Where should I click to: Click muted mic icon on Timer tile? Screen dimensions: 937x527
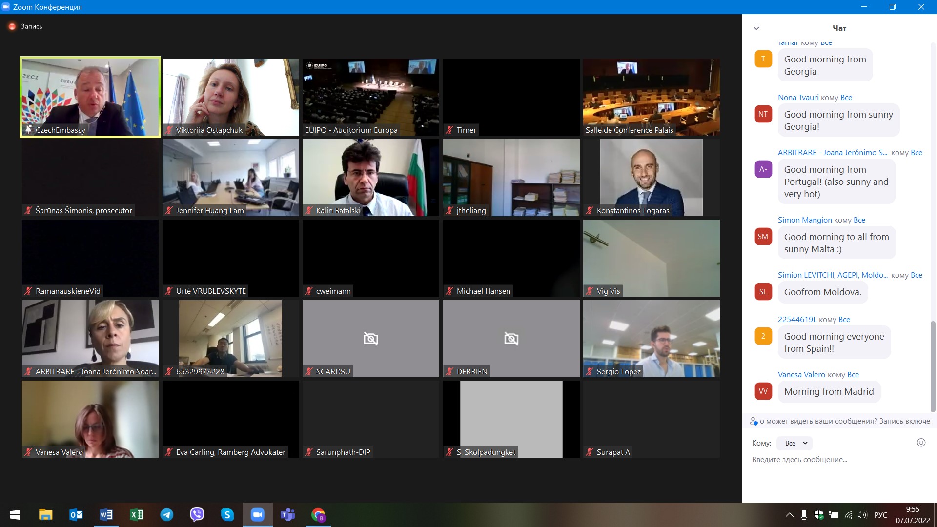coord(449,130)
